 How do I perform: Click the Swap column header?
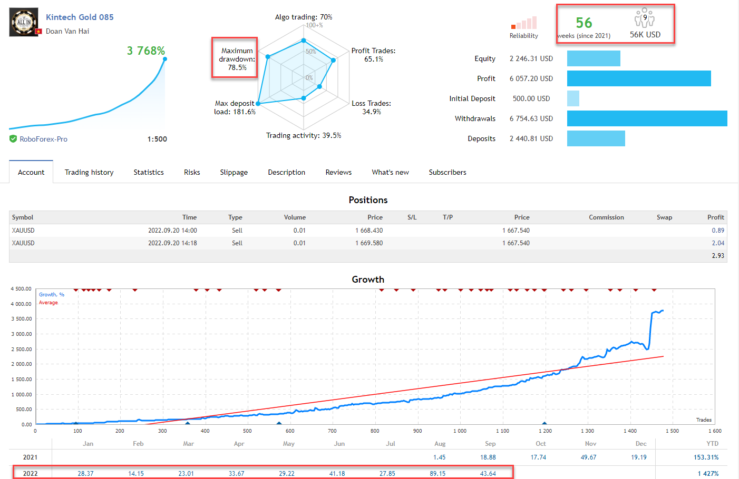664,217
